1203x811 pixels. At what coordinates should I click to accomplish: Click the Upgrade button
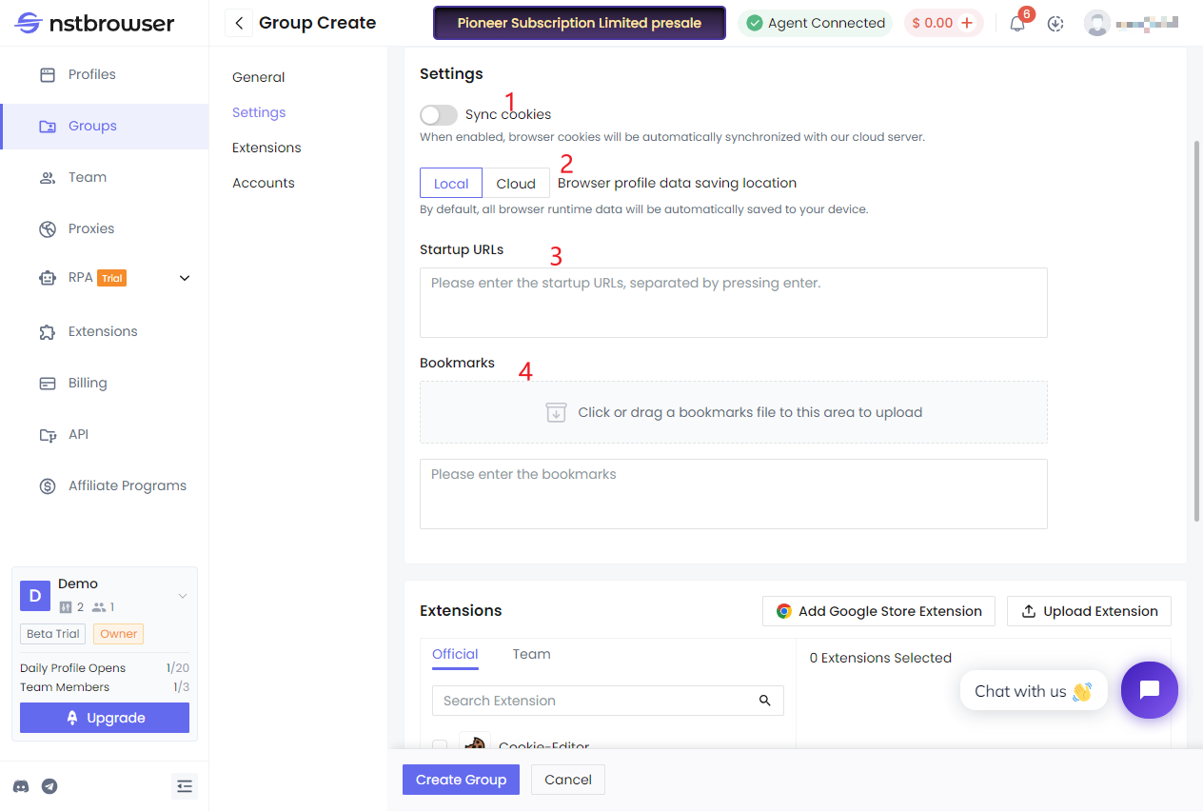pyautogui.click(x=104, y=717)
